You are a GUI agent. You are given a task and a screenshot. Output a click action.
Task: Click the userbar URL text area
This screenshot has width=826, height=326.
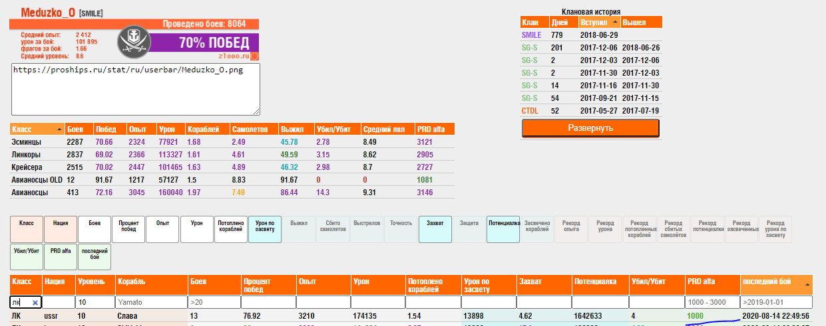click(136, 89)
